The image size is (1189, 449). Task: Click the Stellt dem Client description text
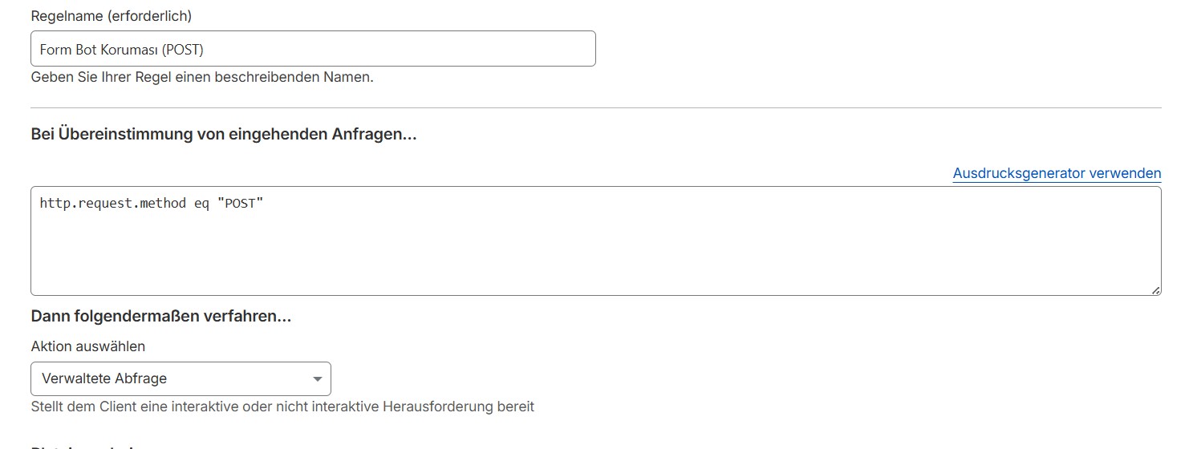pos(282,407)
